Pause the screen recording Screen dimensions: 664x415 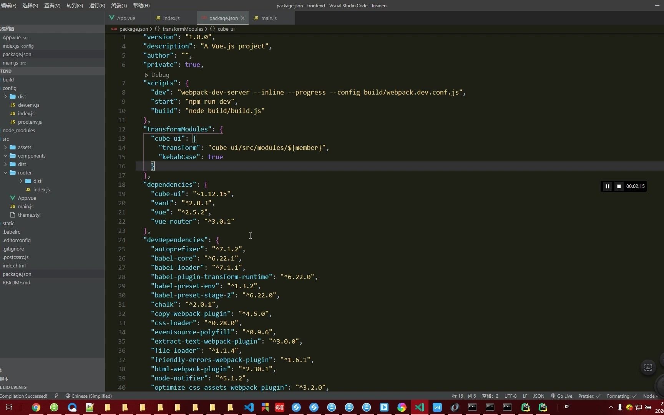pyautogui.click(x=607, y=186)
